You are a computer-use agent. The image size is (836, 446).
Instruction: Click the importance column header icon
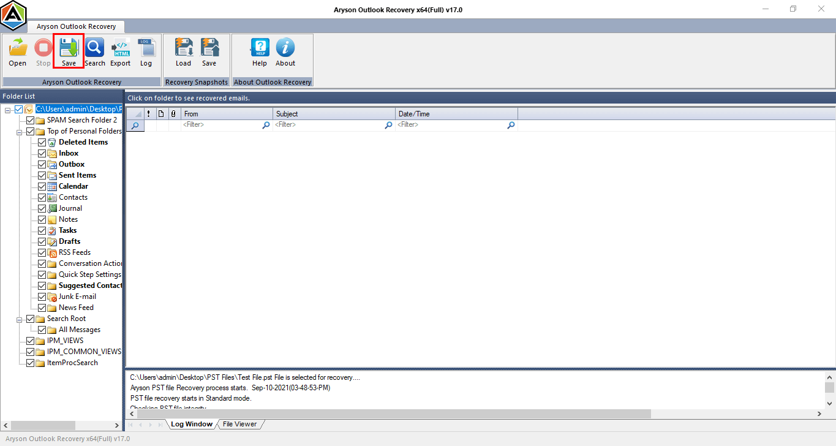pos(149,114)
